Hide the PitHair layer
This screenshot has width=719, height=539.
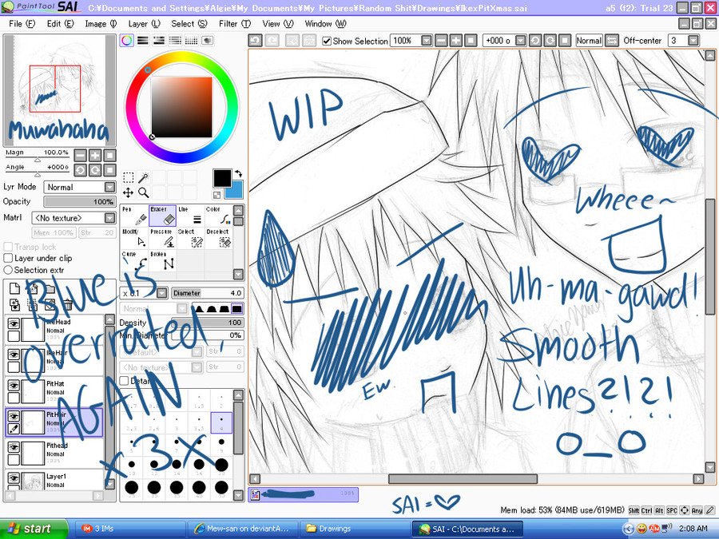[14, 416]
